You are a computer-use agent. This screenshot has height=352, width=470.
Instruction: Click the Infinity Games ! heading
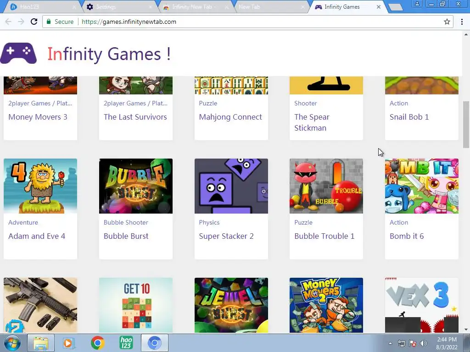pyautogui.click(x=109, y=54)
